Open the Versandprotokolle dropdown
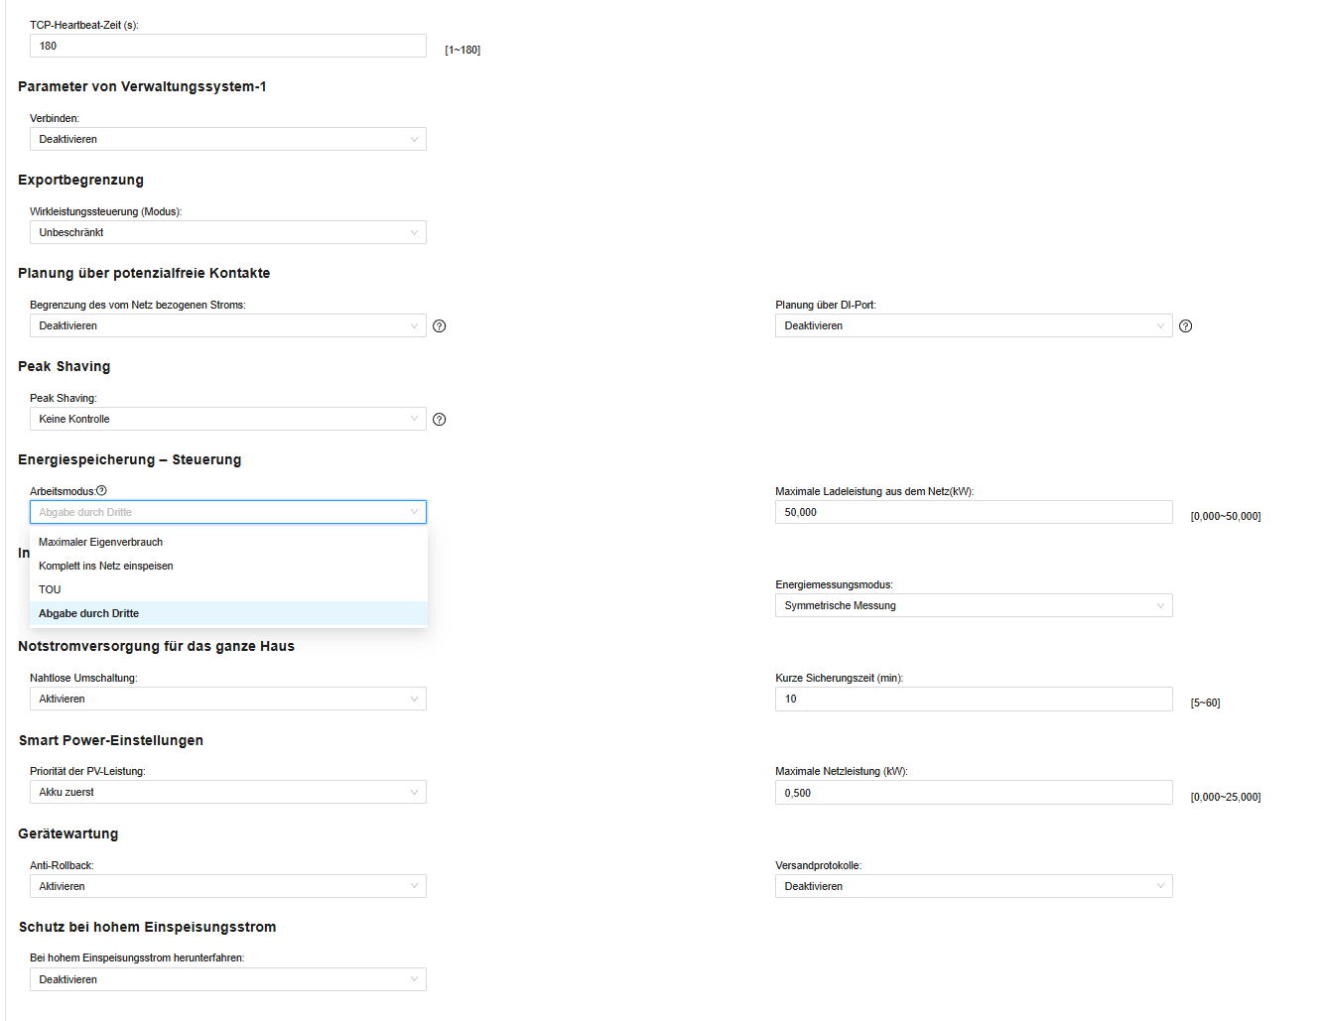This screenshot has height=1021, width=1324. coord(973,886)
